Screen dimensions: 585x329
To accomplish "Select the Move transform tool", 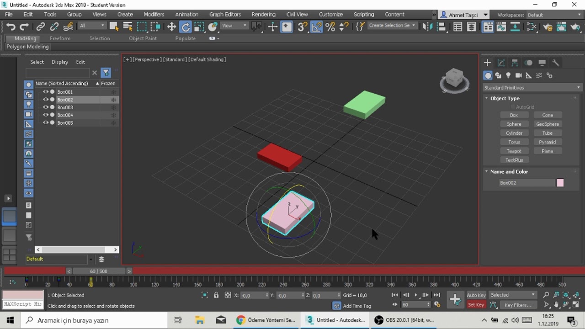I will tap(171, 27).
